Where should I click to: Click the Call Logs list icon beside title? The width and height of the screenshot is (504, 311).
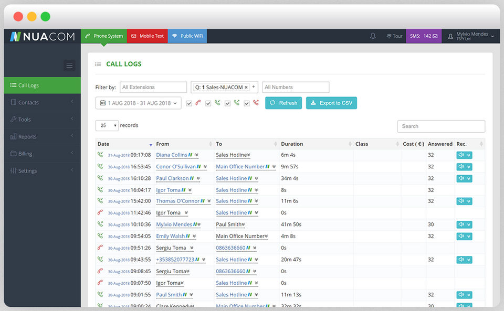tap(98, 64)
